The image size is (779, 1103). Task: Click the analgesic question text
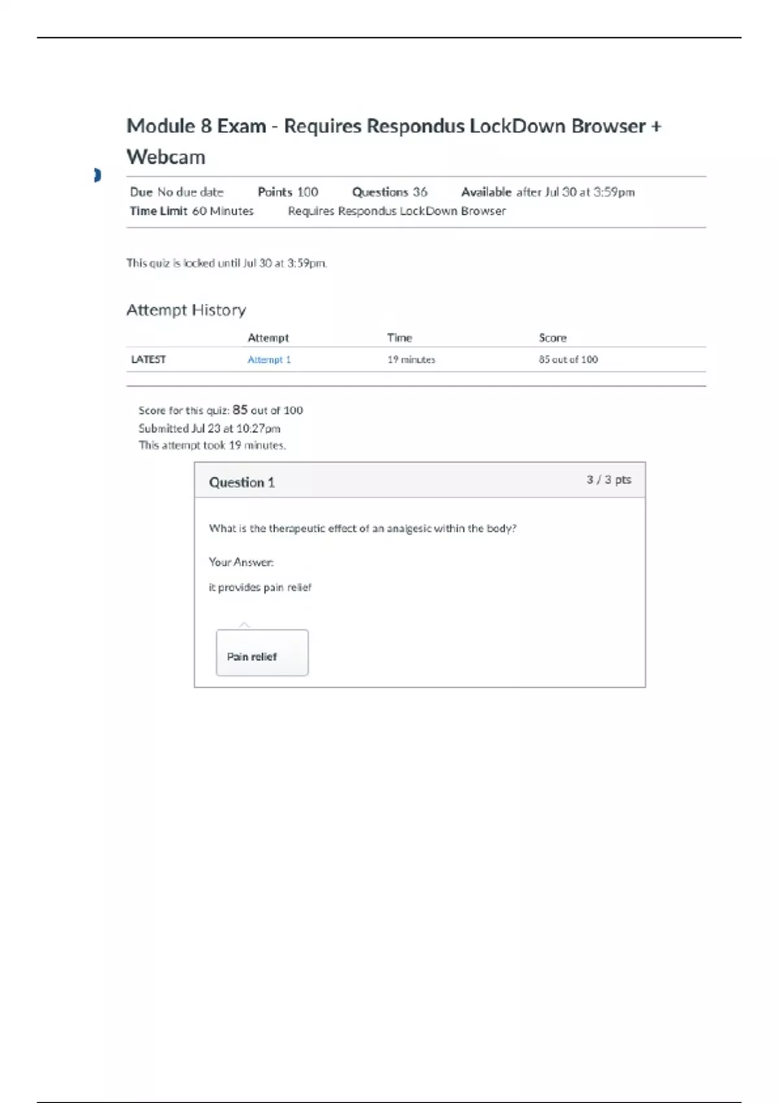coord(362,528)
